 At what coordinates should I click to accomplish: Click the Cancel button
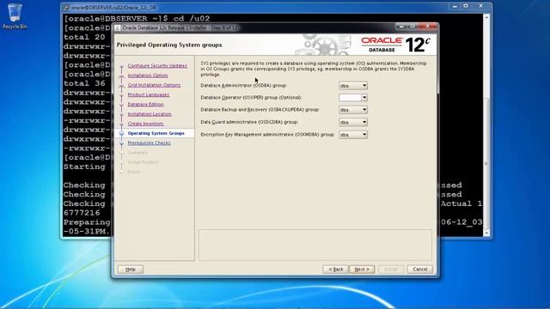click(x=420, y=269)
